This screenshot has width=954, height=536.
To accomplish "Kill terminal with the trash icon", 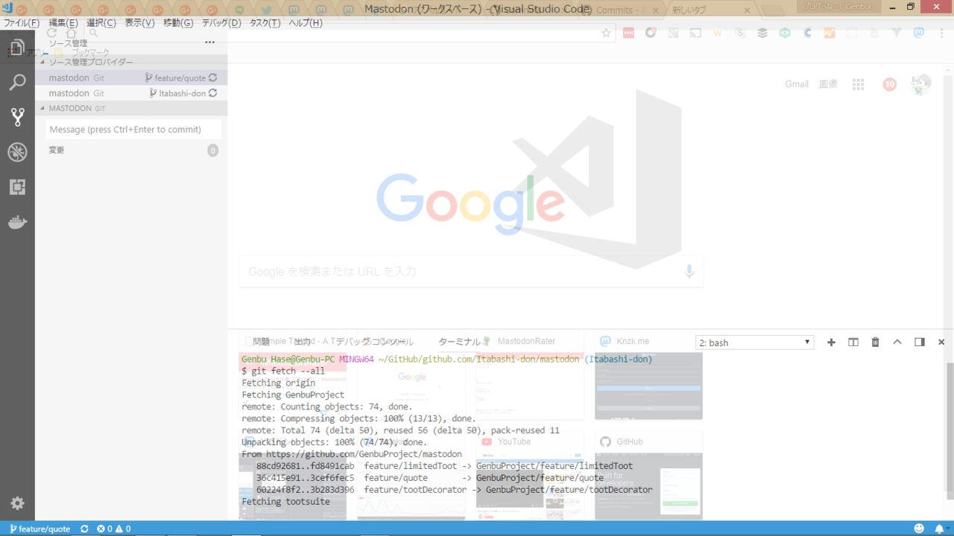I will point(875,342).
